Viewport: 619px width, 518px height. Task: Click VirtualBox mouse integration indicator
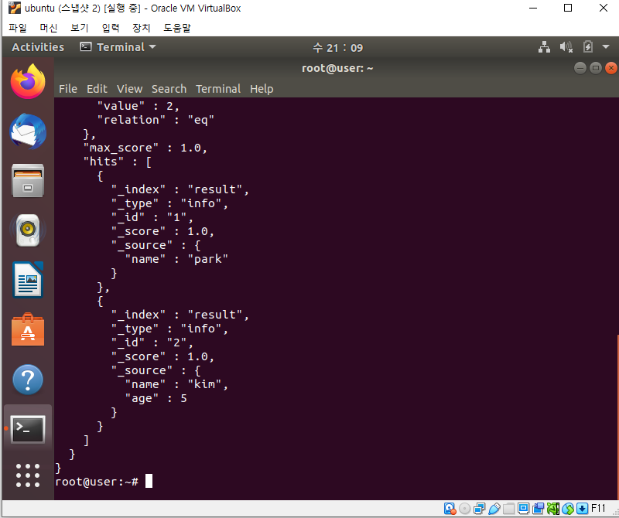pyautogui.click(x=568, y=509)
